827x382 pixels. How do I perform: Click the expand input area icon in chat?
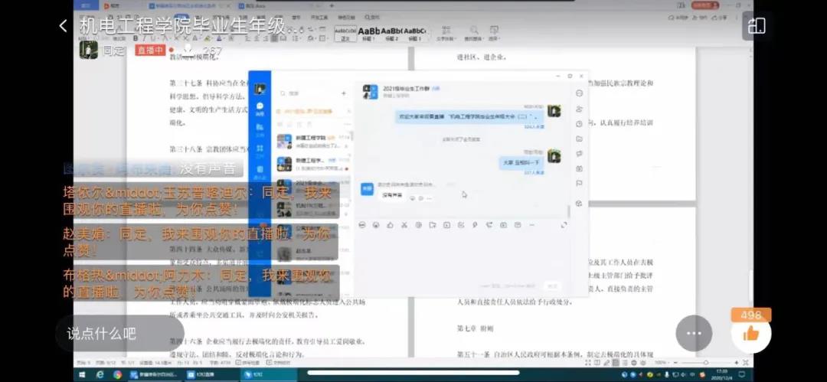tap(564, 225)
